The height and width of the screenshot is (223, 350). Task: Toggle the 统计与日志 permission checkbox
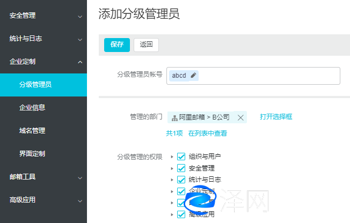[x=181, y=180]
